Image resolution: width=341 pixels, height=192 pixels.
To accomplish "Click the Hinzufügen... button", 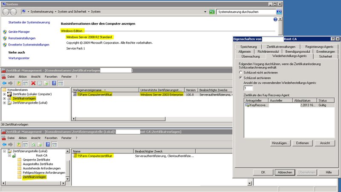I will [280, 143].
